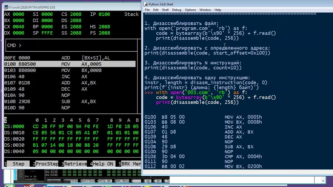Click memory row DS:0010 in AFD dump
Viewport: 333px width, 187px height.
tap(72, 133)
